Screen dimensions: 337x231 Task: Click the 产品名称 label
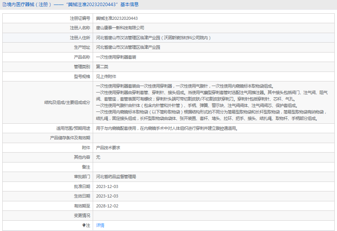tap(82, 57)
